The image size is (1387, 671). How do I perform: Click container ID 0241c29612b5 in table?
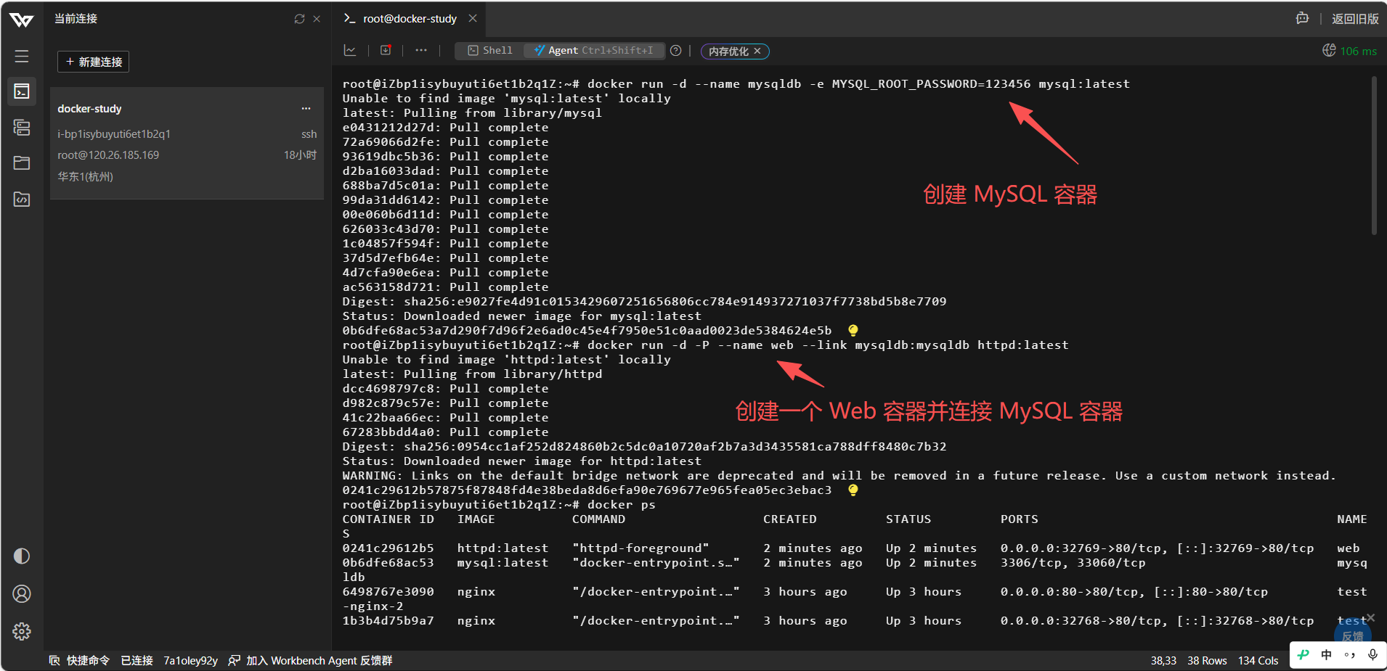click(x=388, y=548)
